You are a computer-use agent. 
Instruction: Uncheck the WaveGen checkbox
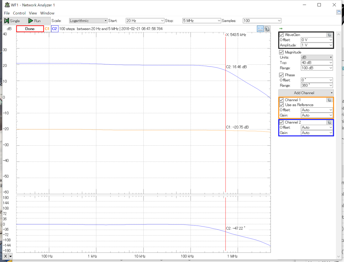pos(281,35)
